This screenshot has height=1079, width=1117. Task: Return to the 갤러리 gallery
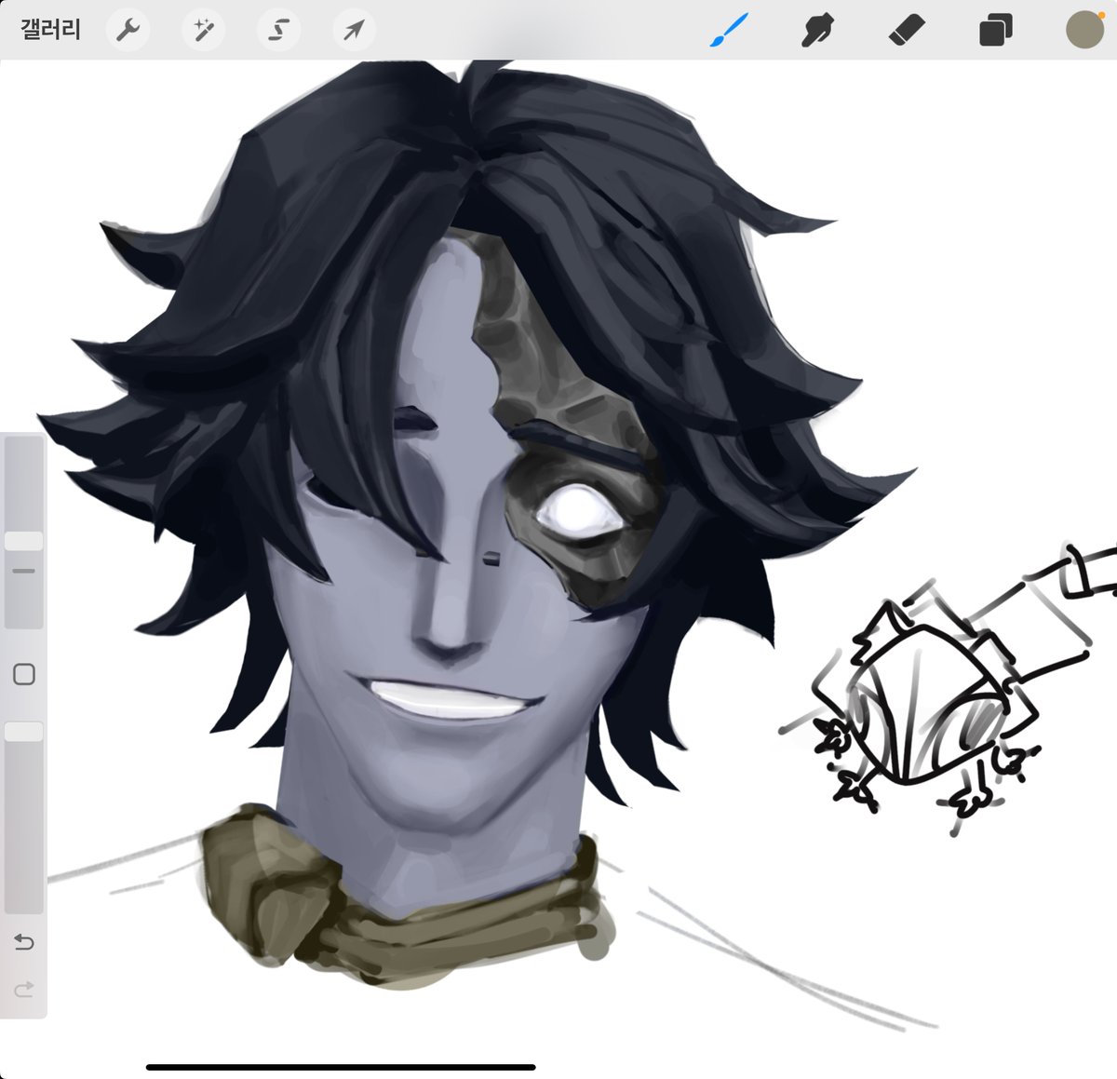pos(50,29)
